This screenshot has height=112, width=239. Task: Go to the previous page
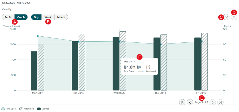pyautogui.click(x=190, y=102)
